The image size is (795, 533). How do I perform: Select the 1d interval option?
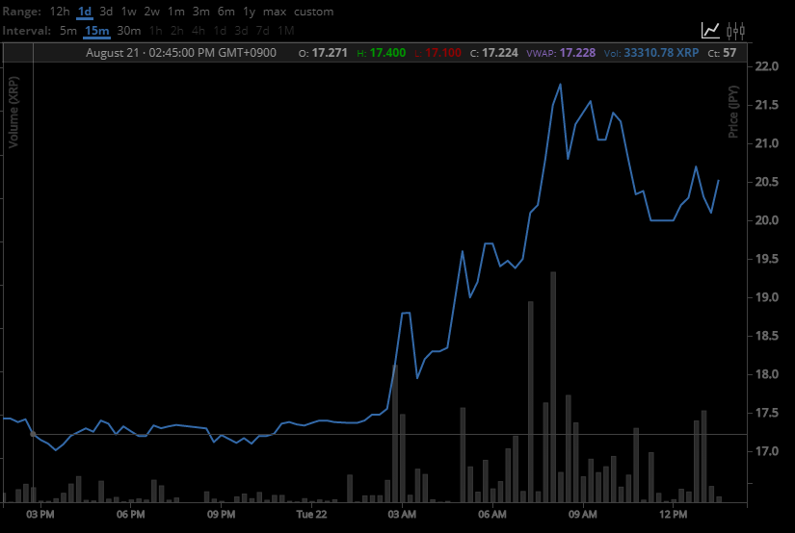tap(220, 31)
